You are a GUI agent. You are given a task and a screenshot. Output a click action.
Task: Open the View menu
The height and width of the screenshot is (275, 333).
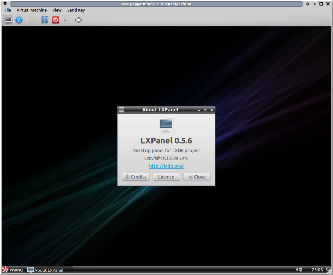coord(57,10)
